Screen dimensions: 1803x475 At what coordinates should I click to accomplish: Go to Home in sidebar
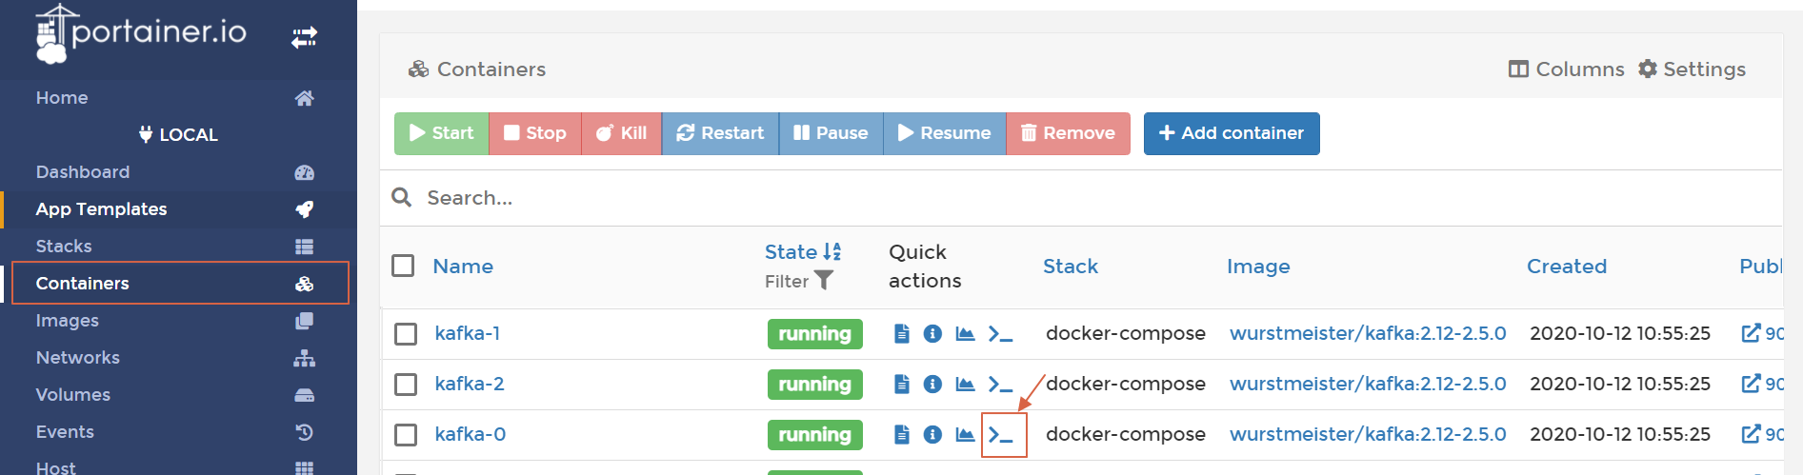[178, 98]
